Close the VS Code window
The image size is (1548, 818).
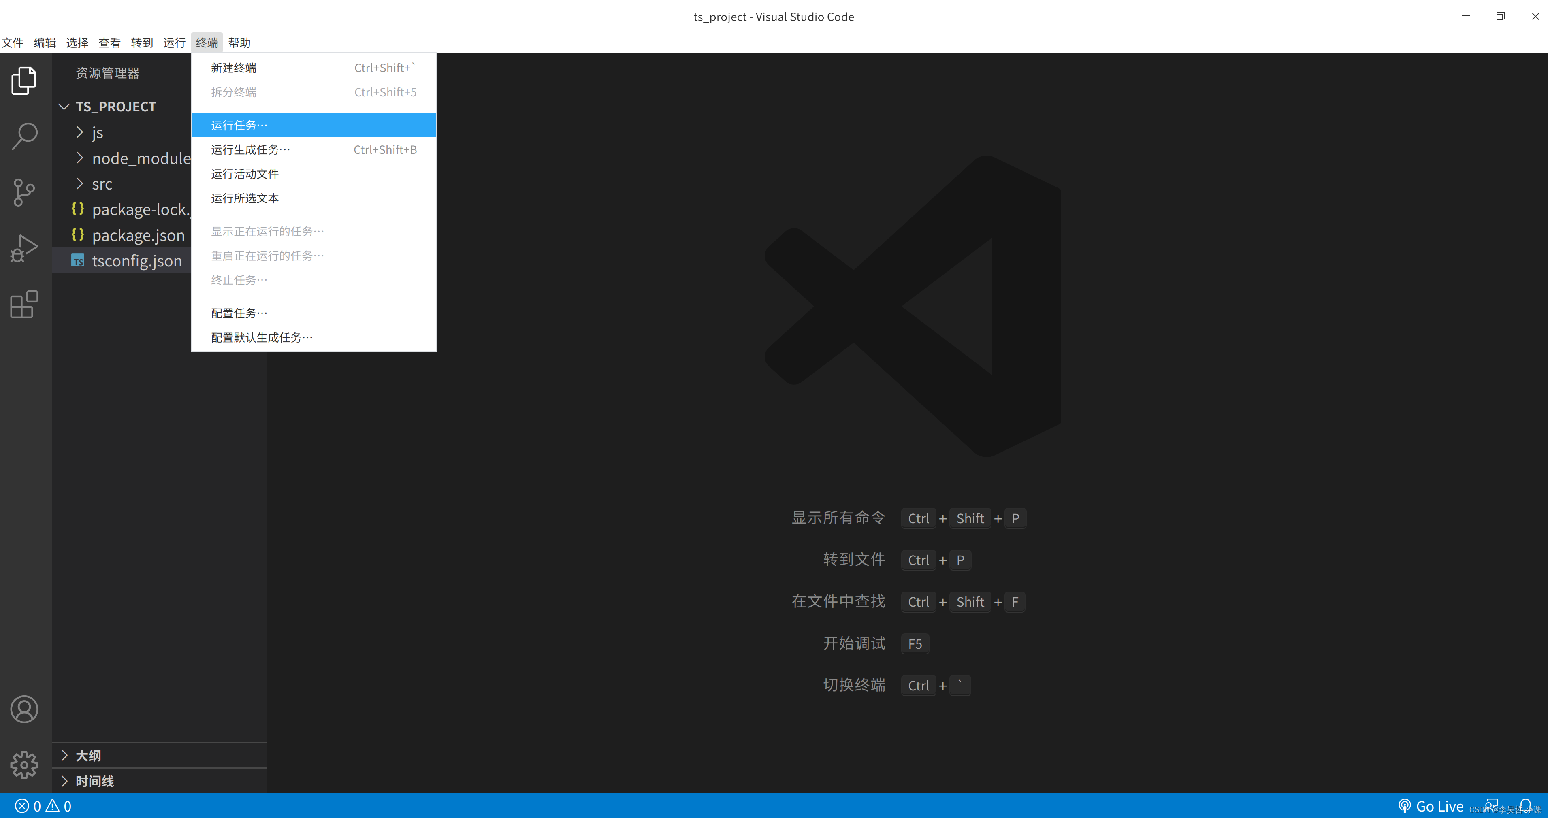click(x=1535, y=16)
